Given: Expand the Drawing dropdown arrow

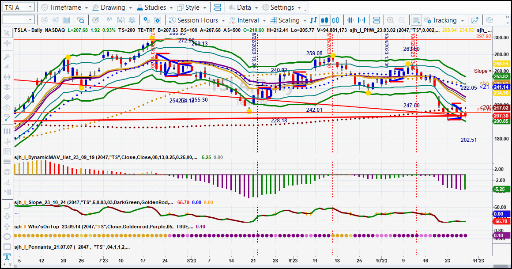Looking at the screenshot, I should [x=131, y=8].
